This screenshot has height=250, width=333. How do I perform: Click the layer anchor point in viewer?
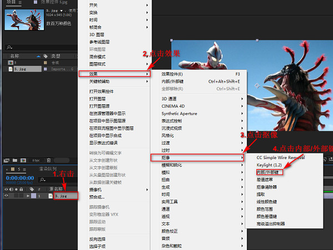click(x=257, y=86)
